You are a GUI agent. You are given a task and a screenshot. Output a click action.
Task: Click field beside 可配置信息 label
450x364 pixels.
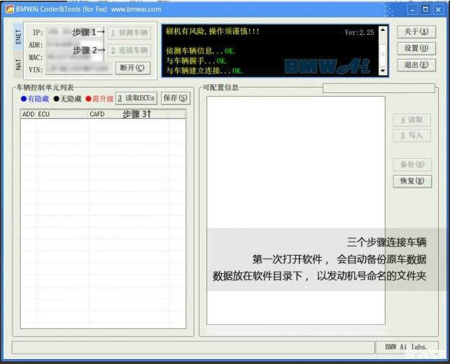click(379, 88)
